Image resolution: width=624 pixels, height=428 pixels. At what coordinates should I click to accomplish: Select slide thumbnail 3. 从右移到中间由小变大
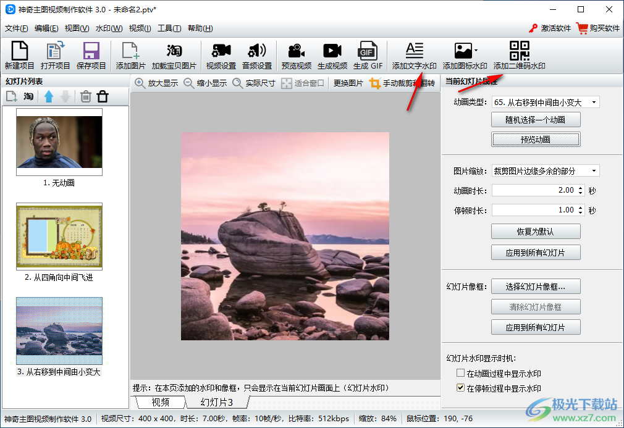59,331
